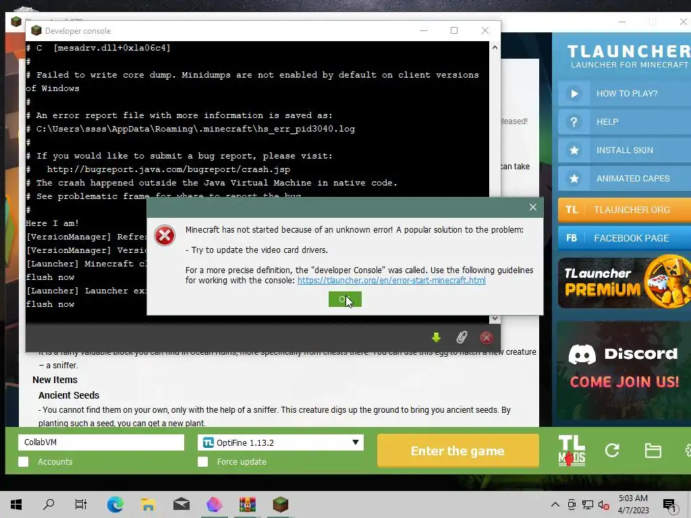Viewport: 691px width, 518px height.
Task: Click the bugreport.java.com URL line in the console
Action: pyautogui.click(x=158, y=169)
